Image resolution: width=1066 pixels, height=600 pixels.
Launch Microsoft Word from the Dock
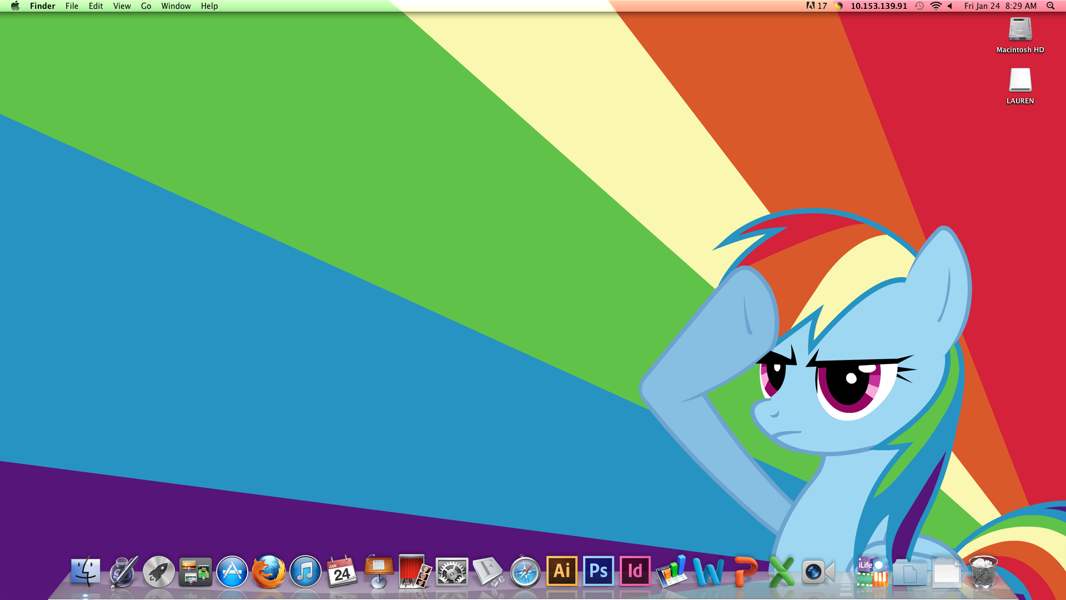click(708, 572)
